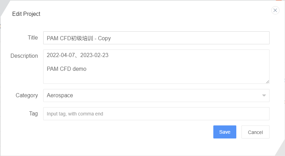
Task: Click the word Copy in the Title field
Action: click(x=104, y=38)
